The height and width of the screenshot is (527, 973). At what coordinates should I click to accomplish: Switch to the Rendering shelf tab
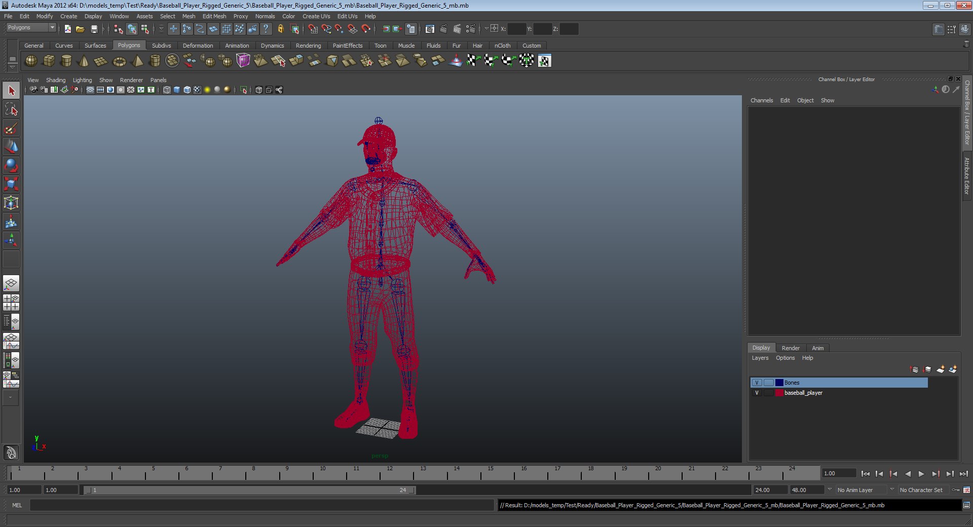click(x=308, y=46)
